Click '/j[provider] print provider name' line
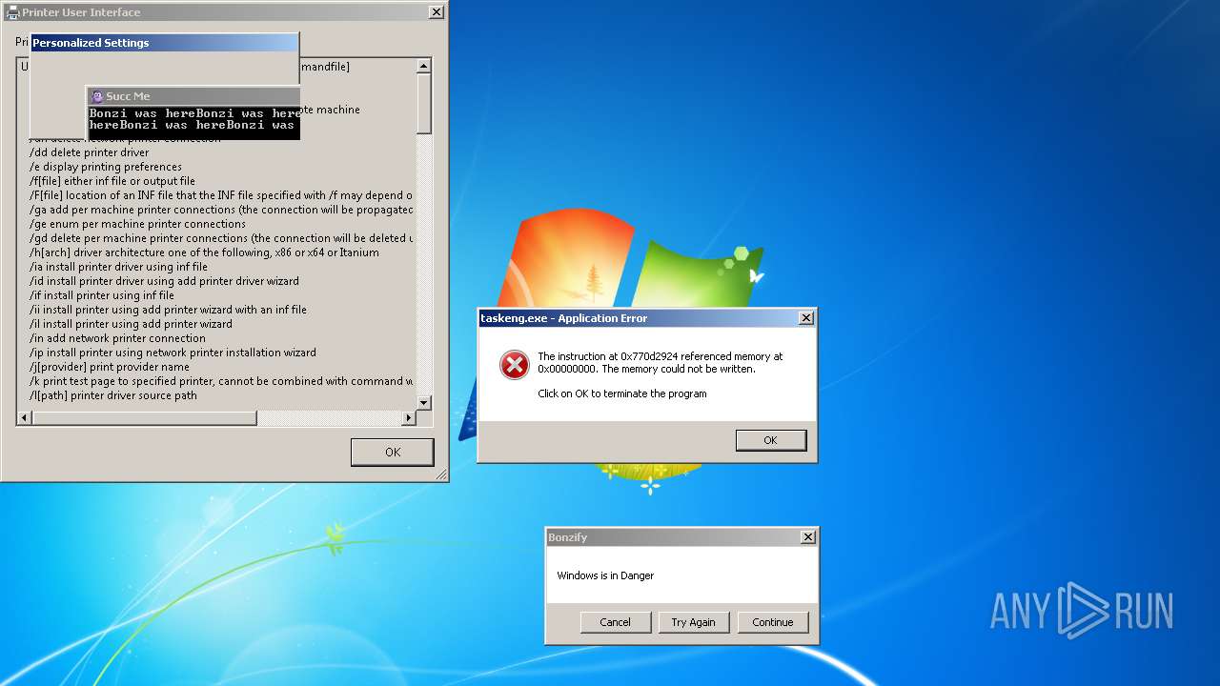Image resolution: width=1220 pixels, height=686 pixels. [110, 367]
